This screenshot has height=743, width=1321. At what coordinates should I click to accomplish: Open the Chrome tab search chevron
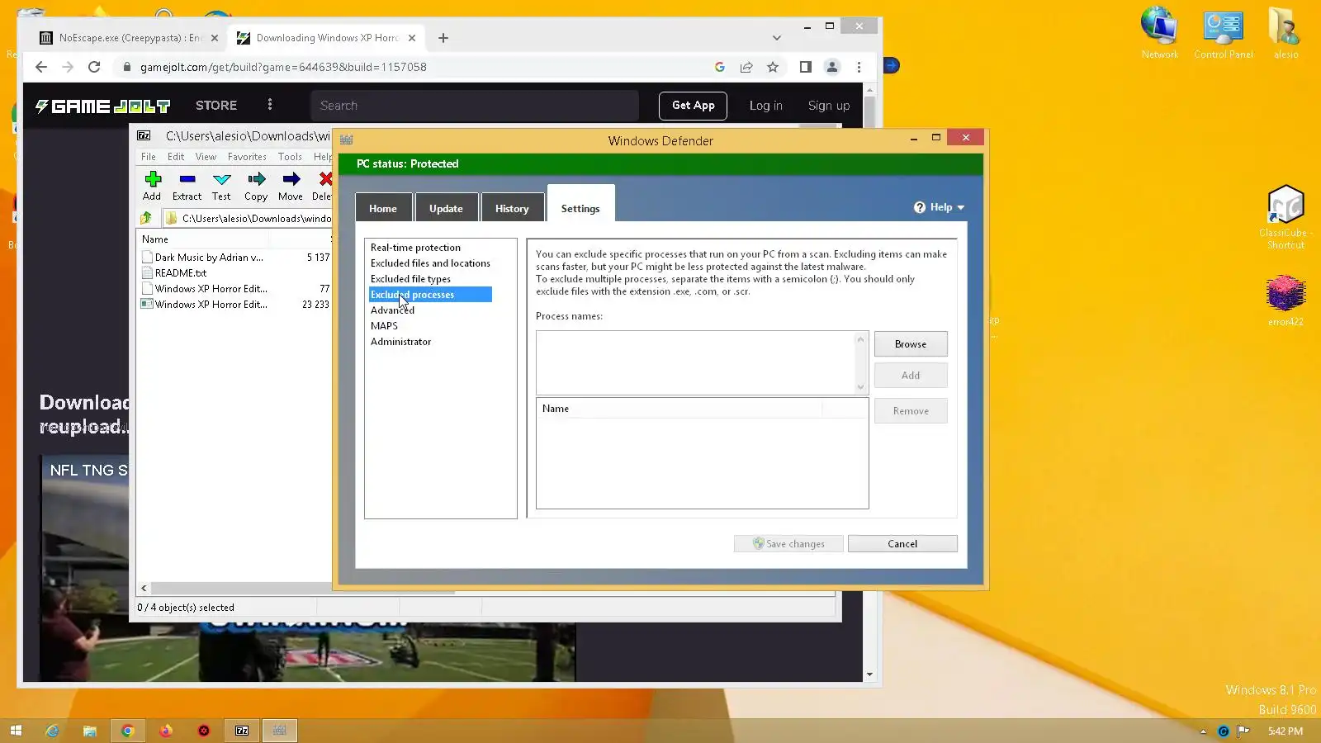click(x=776, y=38)
